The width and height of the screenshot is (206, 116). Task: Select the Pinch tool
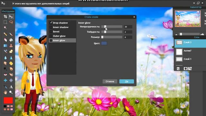pos(11,80)
